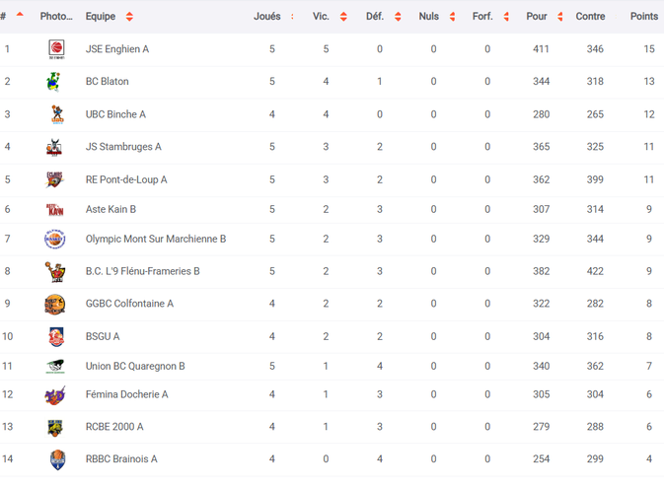This screenshot has height=488, width=664.
Task: Click RCBE 2000 A's Contre value 288
Action: point(595,427)
